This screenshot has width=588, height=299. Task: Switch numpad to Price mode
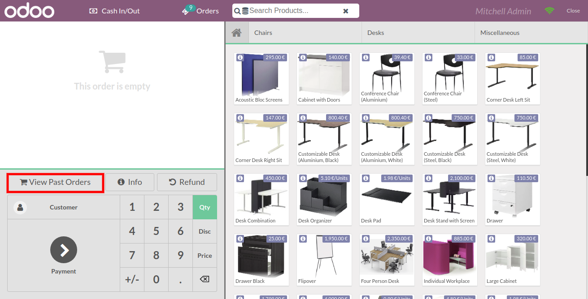point(205,256)
